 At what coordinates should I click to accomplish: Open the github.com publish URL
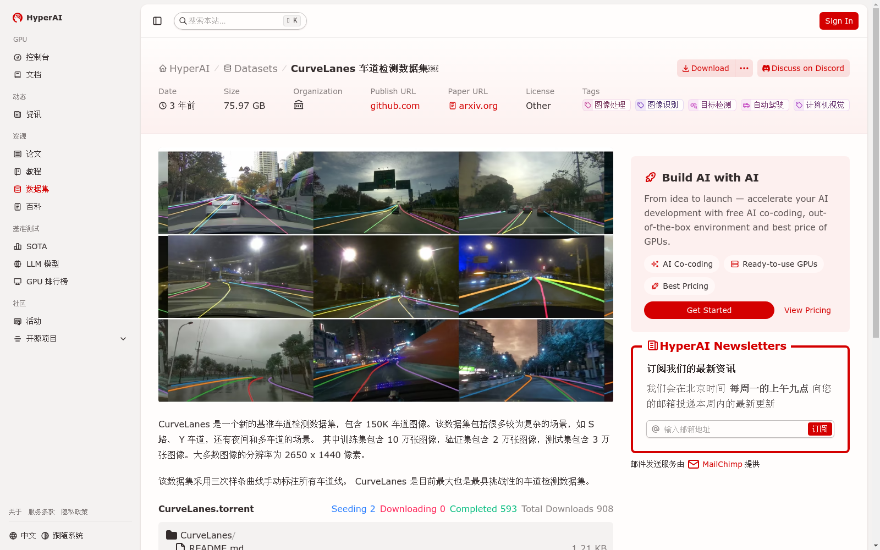point(395,106)
